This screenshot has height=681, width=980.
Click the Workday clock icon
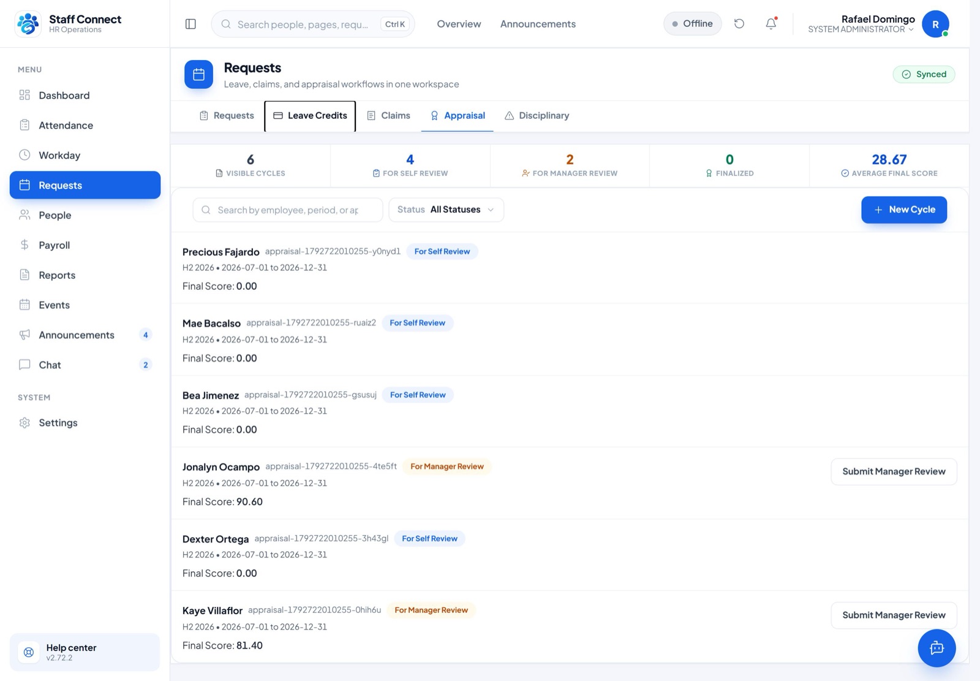coord(24,155)
